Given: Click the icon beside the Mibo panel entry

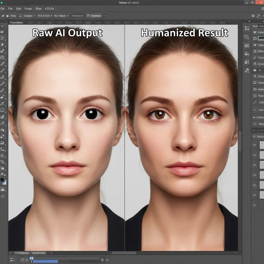Looking at the screenshot, I should (x=255, y=51).
